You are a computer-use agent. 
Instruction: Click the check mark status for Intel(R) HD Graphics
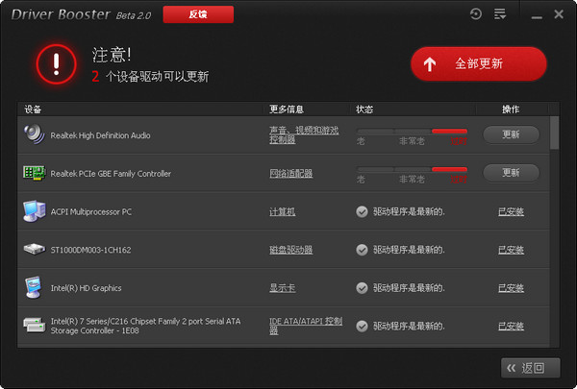point(362,288)
